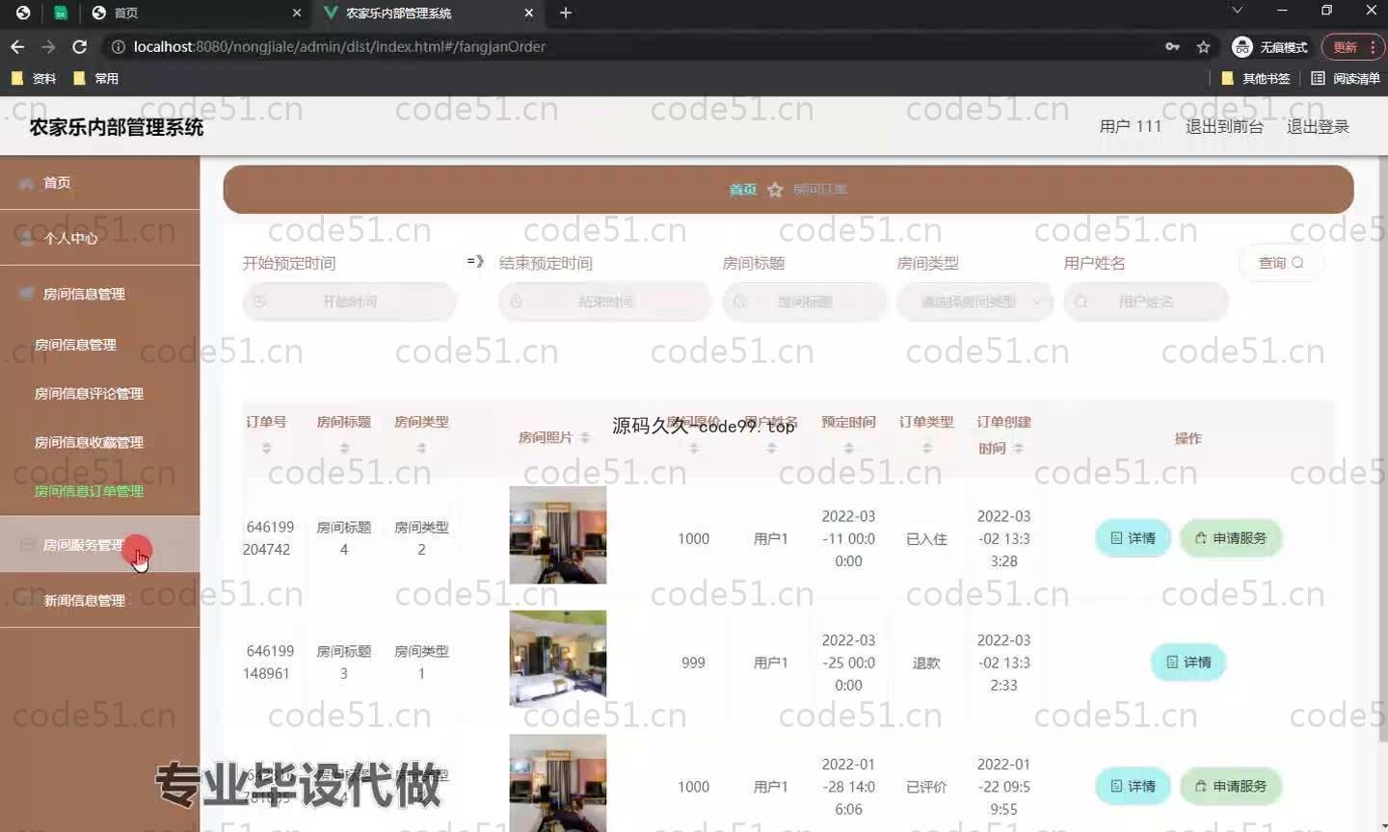The width and height of the screenshot is (1388, 832).
Task: Click 退出到前台 link
Action: [1224, 126]
